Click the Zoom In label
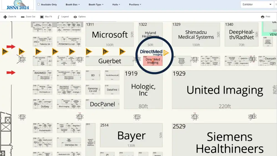The width and height of the screenshot is (277, 156). tap(12, 17)
